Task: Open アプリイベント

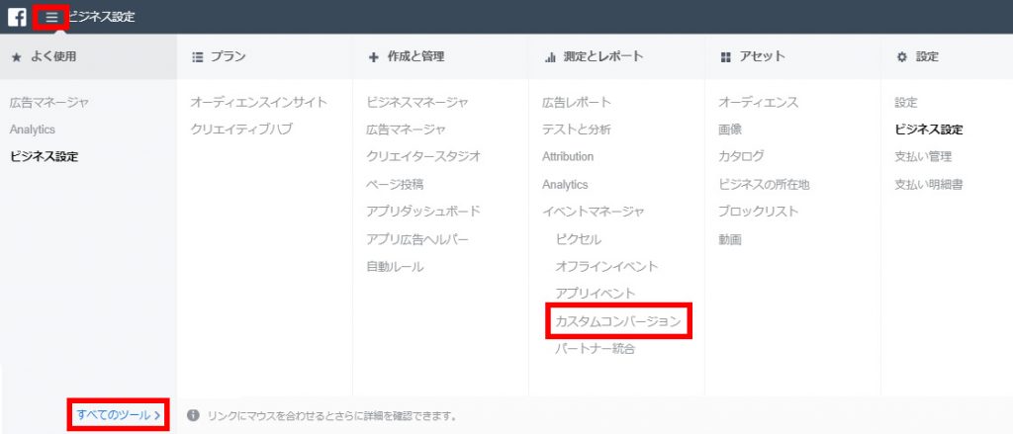Action: tap(595, 294)
